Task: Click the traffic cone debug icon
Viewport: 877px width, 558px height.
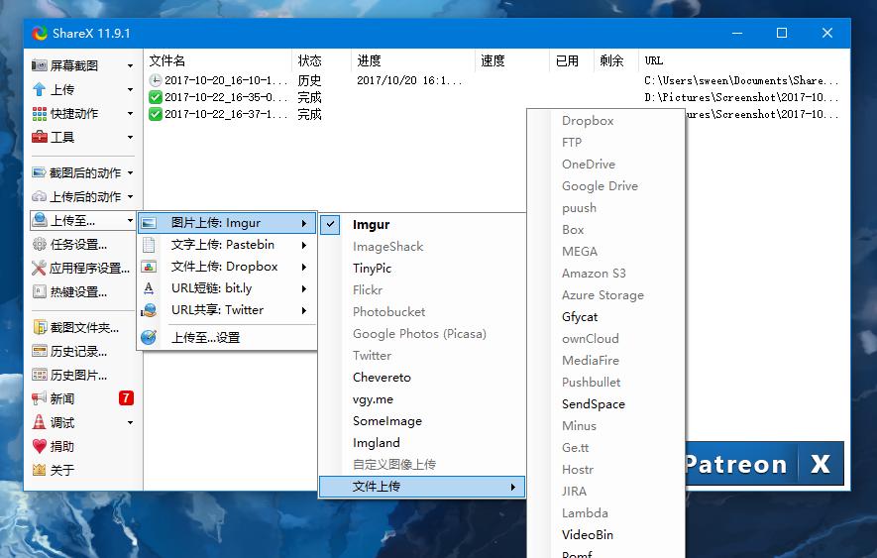Action: point(40,422)
